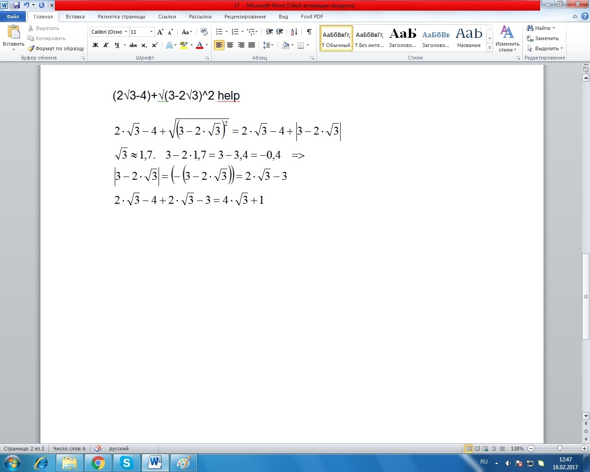Increase the font size with Grow Font

160,32
